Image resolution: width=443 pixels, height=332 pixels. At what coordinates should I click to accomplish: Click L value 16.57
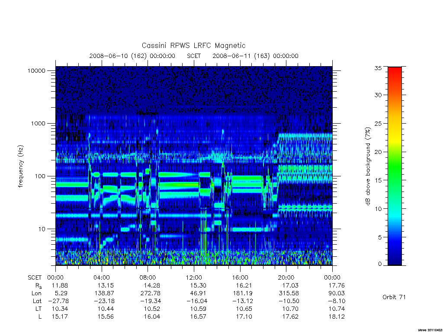198,317
